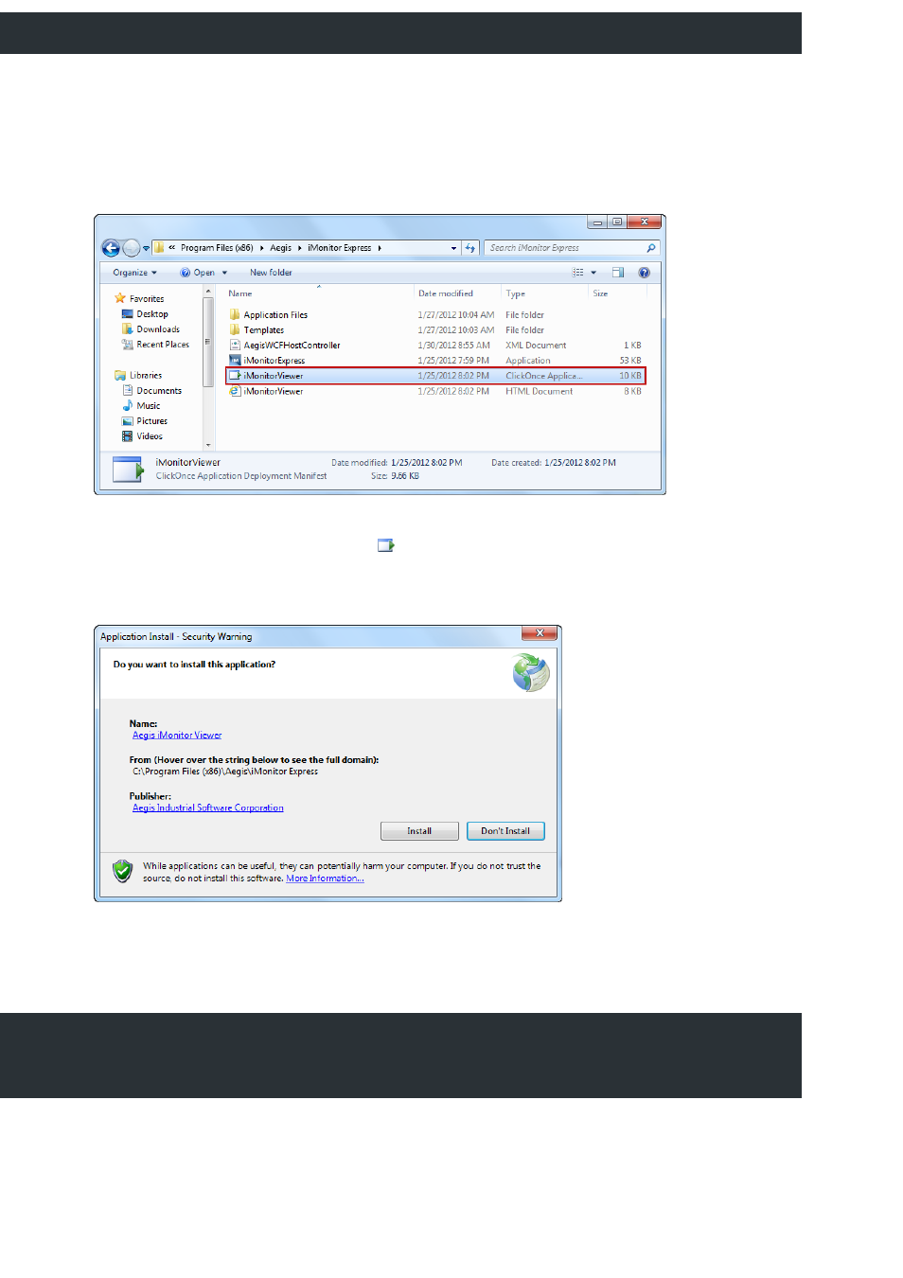Open Videos library
This screenshot has width=903, height=1278.
click(x=150, y=436)
